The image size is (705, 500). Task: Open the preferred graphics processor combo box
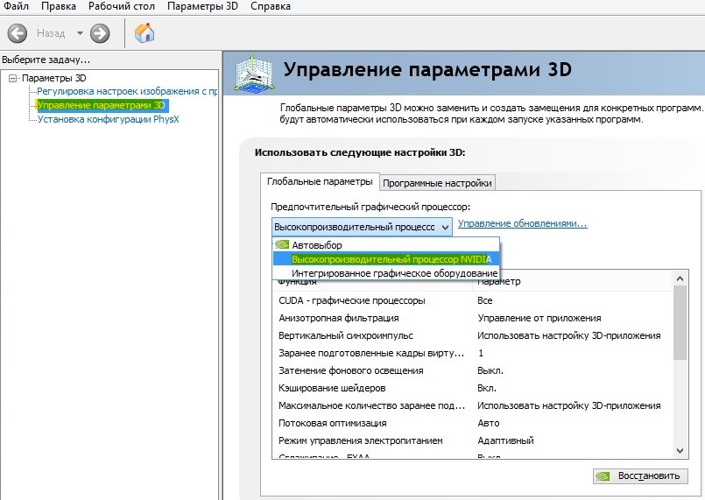(x=362, y=227)
